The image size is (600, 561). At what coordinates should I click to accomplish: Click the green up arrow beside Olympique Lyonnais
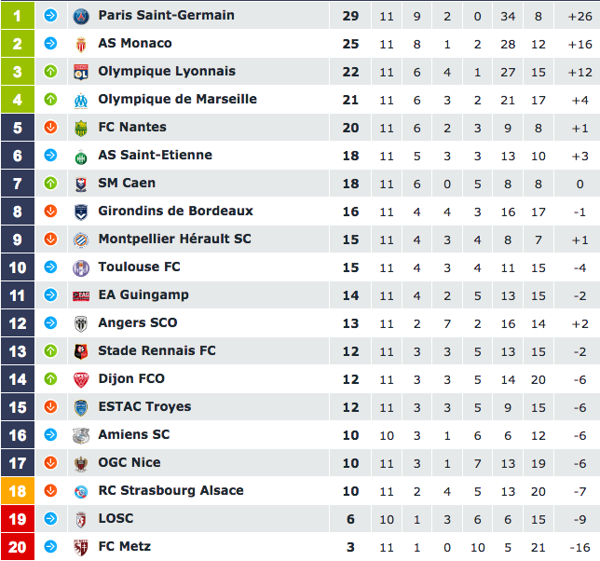tap(50, 72)
